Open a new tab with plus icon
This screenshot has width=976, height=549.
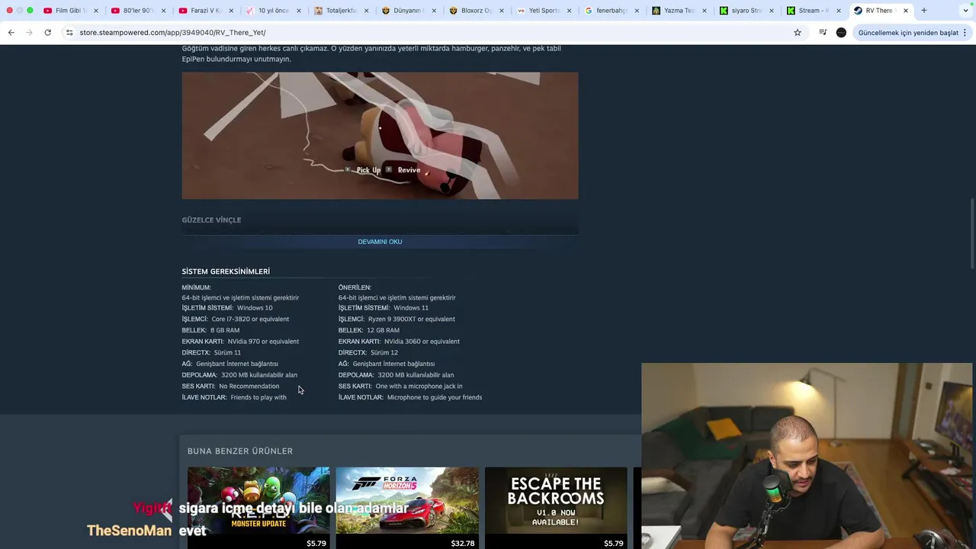[x=923, y=11]
